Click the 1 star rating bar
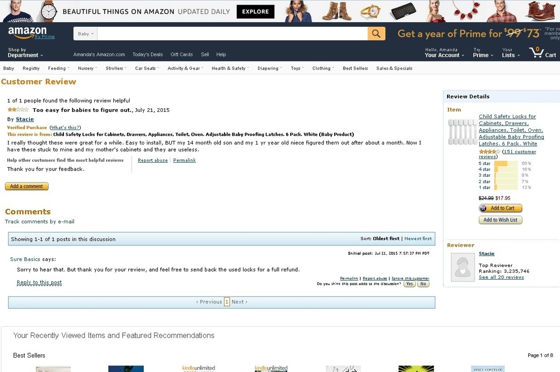The height and width of the screenshot is (372, 560). tap(505, 187)
